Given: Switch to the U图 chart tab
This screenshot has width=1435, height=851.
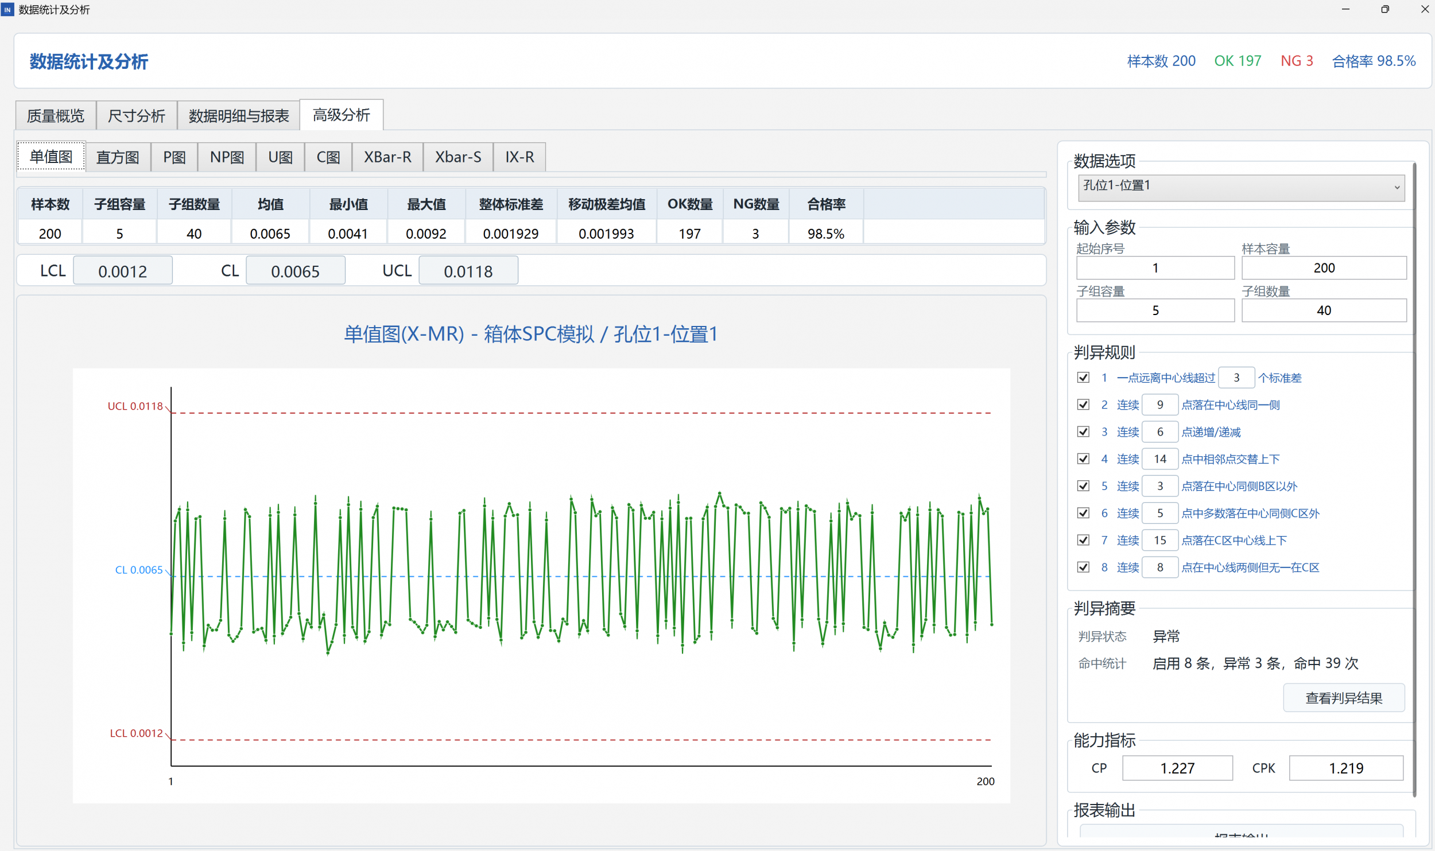Looking at the screenshot, I should [281, 157].
